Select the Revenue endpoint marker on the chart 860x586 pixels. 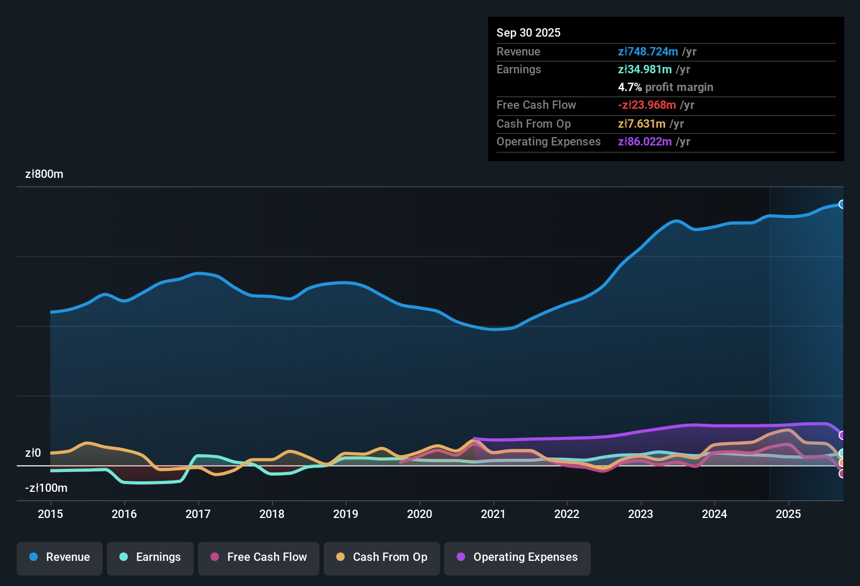[x=843, y=204]
